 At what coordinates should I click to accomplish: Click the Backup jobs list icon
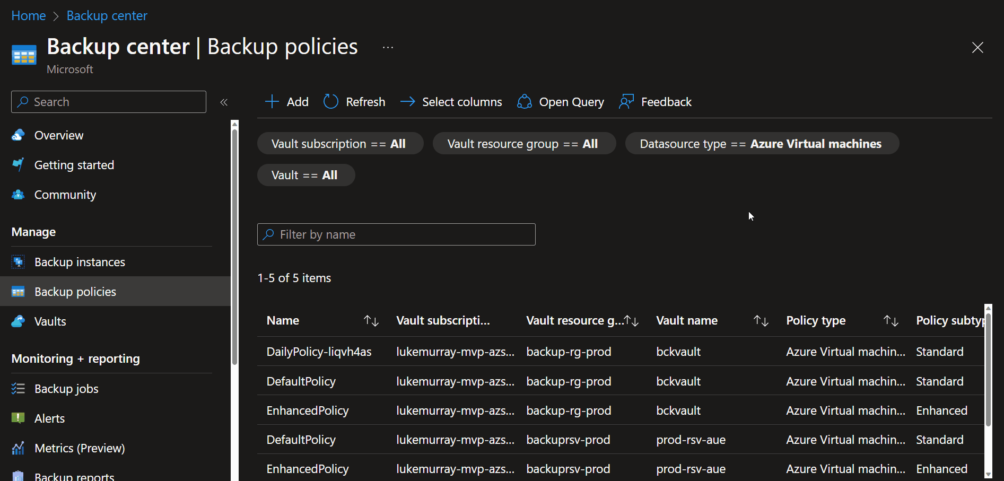point(18,389)
